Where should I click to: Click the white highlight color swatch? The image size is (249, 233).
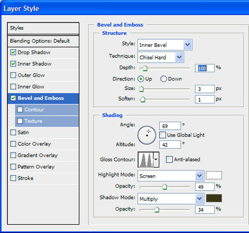tap(214, 175)
